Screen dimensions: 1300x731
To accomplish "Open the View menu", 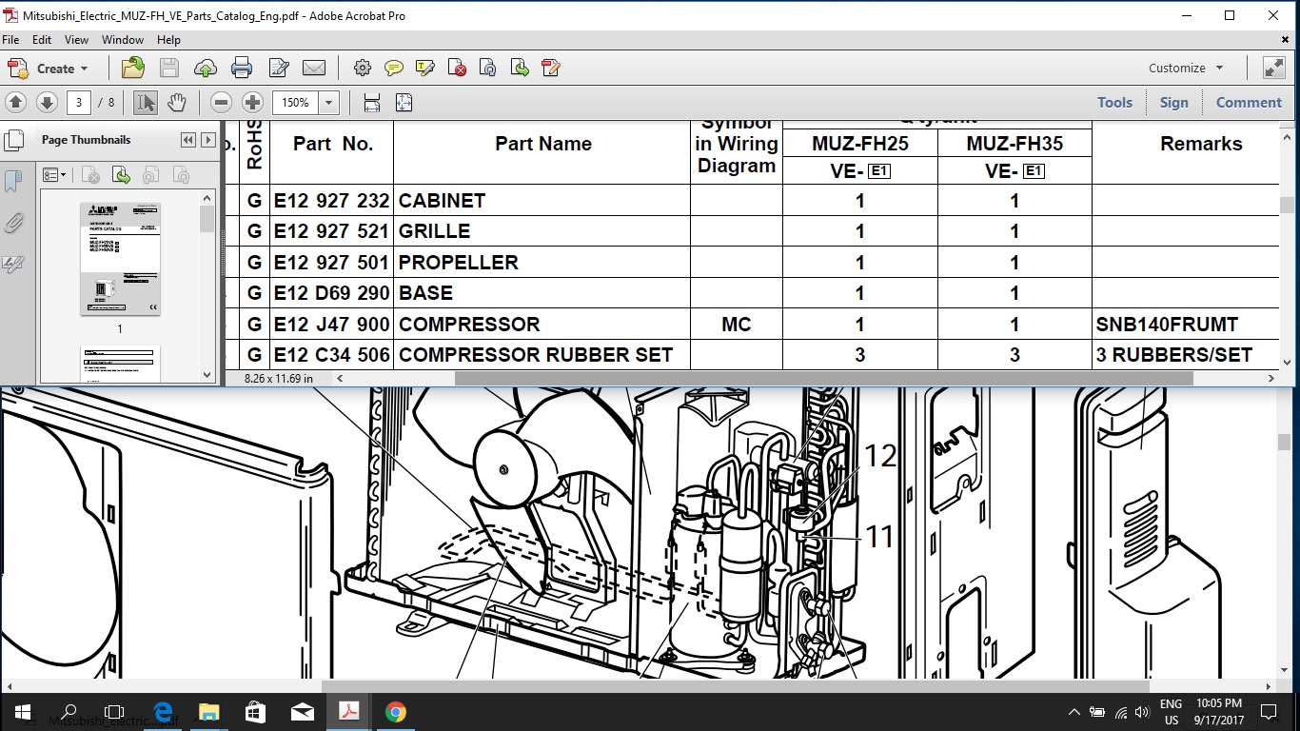I will pyautogui.click(x=76, y=40).
